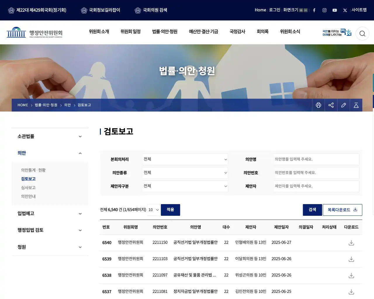Open 법률·의안·청원 main menu
374x299 pixels.
(165, 32)
